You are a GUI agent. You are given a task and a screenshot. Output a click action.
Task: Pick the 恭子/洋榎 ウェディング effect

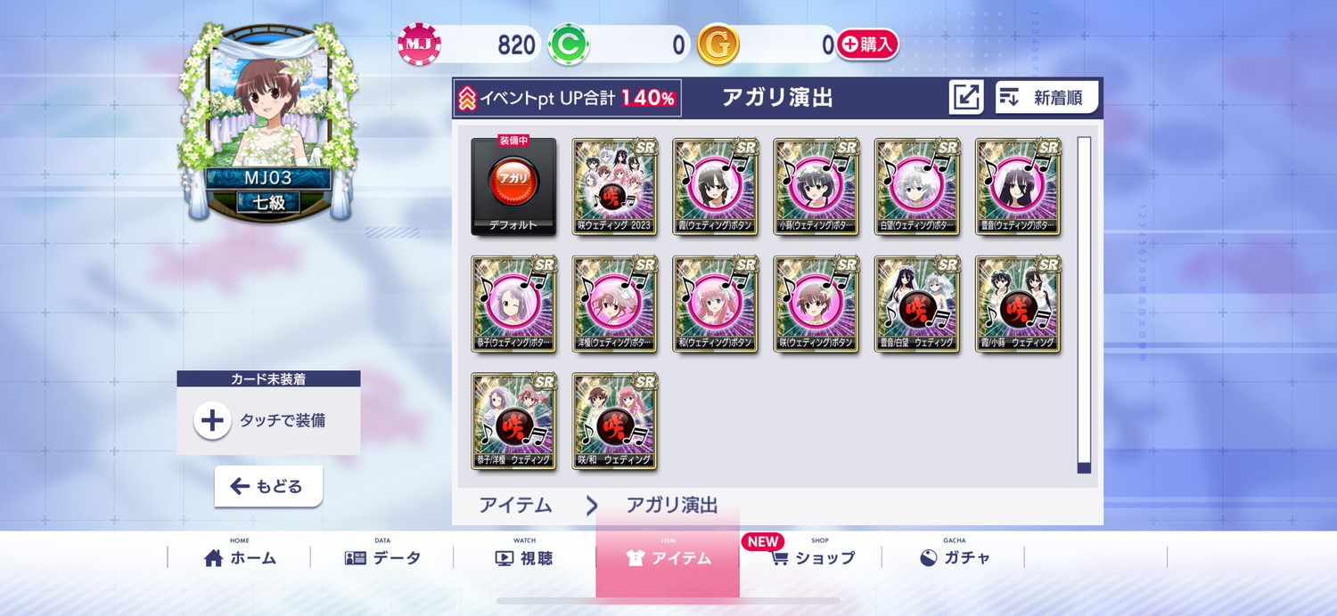[x=513, y=422]
